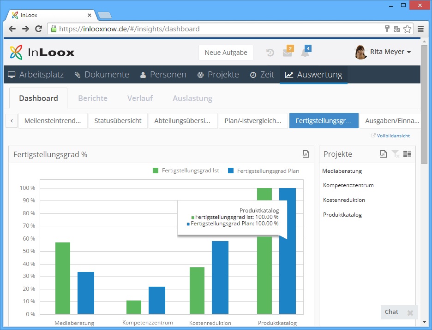The width and height of the screenshot is (432, 330).
Task: Click the InLoox logo
Action: [x=42, y=52]
